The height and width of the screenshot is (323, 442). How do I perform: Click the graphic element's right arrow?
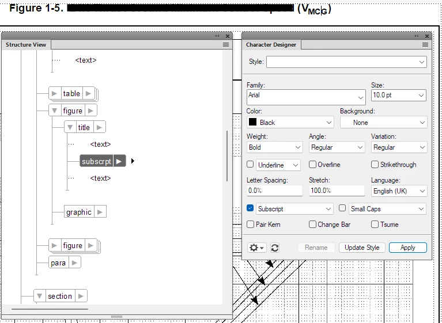100,212
